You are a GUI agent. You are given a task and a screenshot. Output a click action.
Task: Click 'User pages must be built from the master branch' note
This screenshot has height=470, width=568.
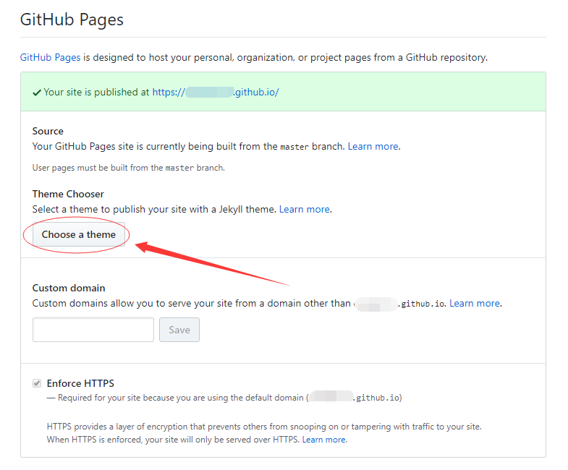[x=129, y=168]
